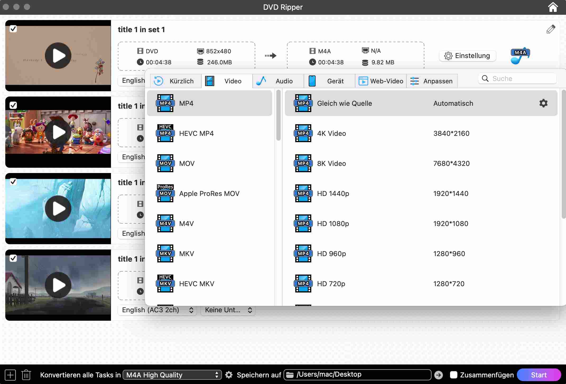Expand English (AC3 2ch) audio dropdown
The height and width of the screenshot is (384, 566).
(157, 310)
